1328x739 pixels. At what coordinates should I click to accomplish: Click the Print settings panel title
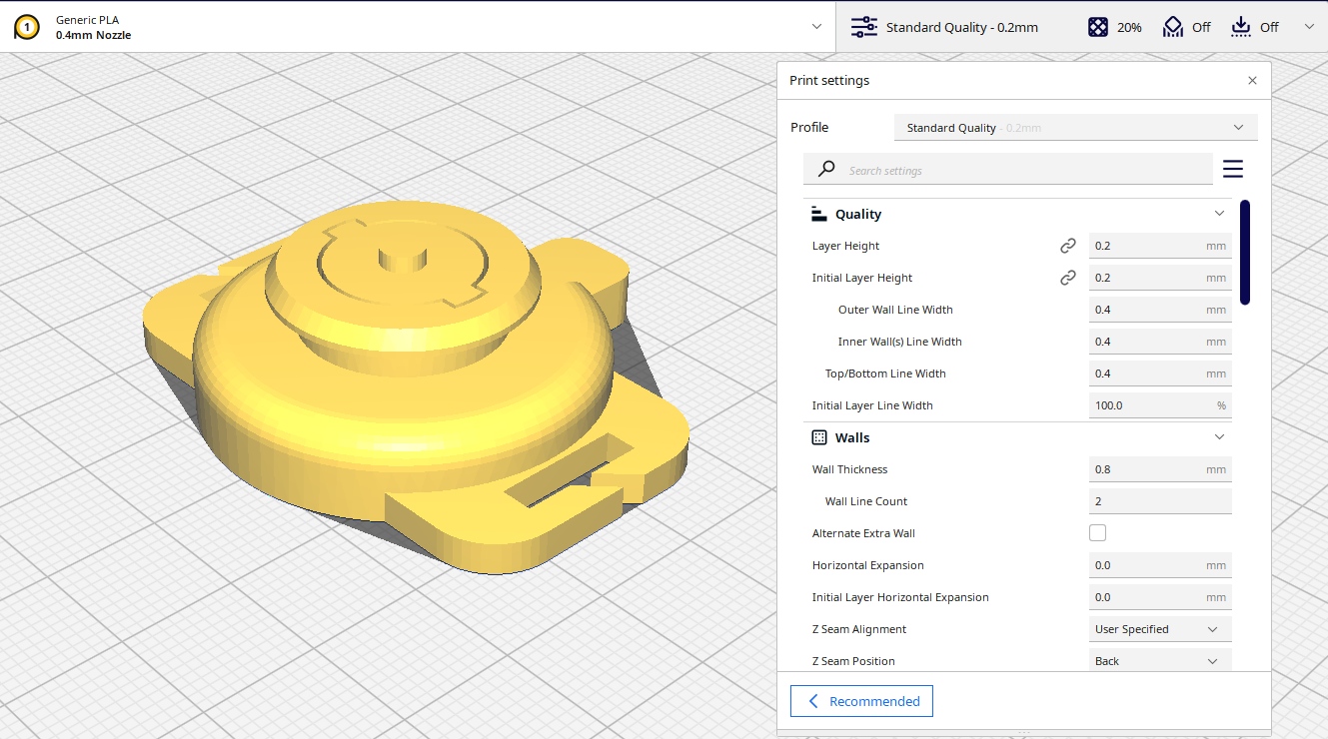829,81
